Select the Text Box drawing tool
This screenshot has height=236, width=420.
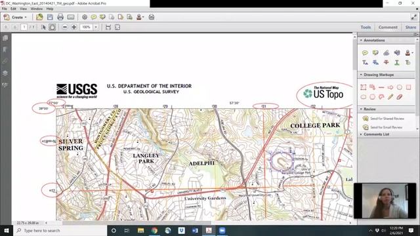(x=363, y=87)
